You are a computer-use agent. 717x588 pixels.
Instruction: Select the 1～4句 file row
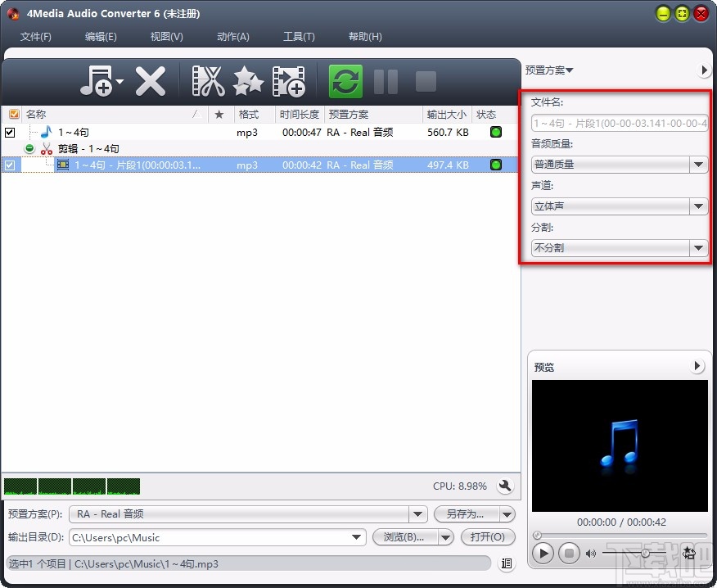259,133
